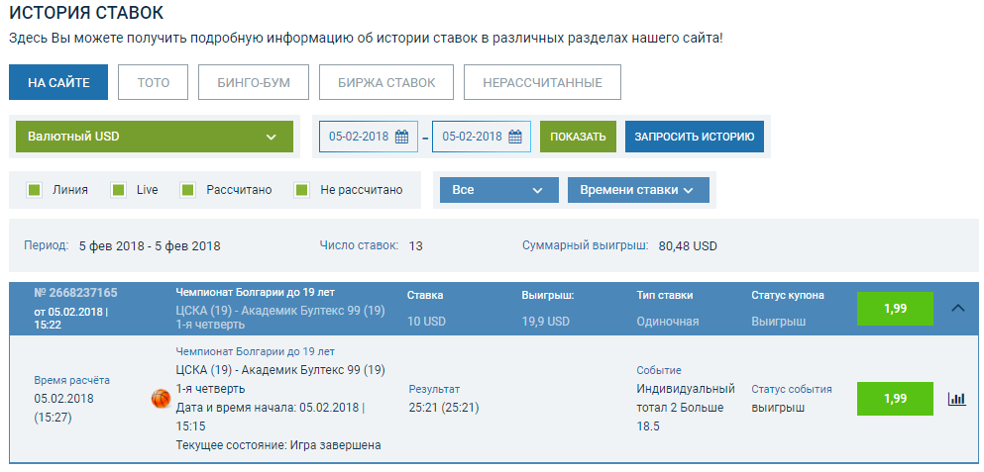Open calendar icon in start date field
984x472 pixels.
tap(401, 137)
